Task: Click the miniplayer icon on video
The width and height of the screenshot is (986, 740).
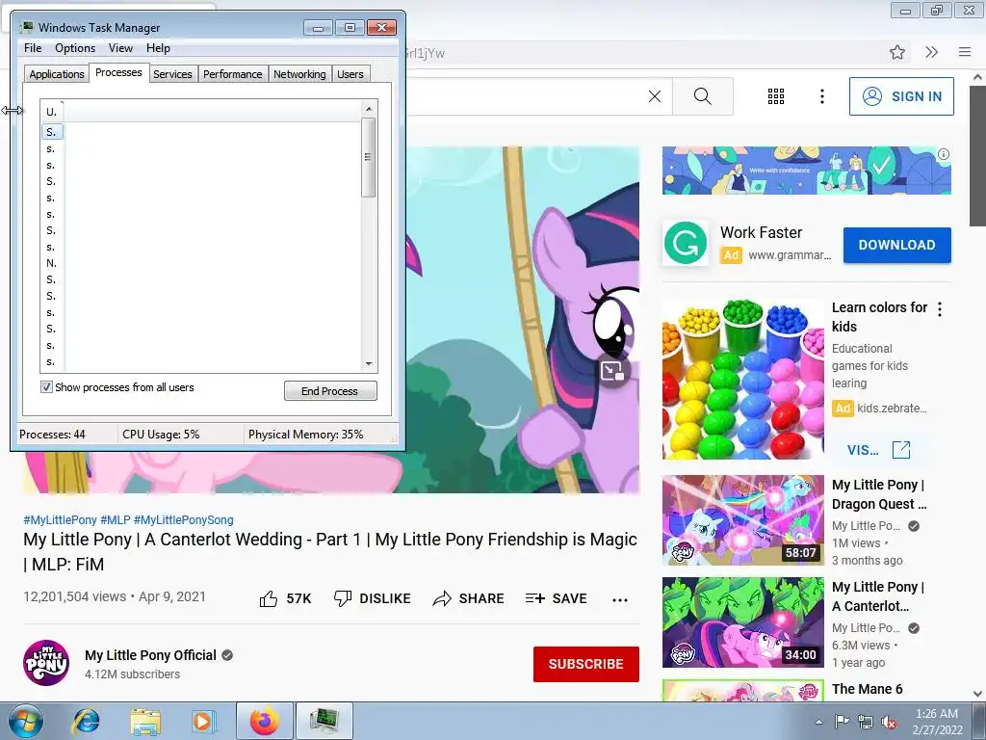Action: [x=611, y=371]
